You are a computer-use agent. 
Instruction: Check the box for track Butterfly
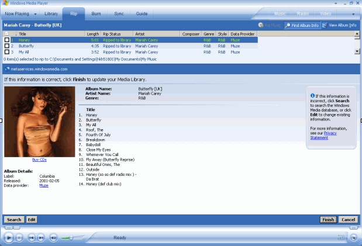coord(7,46)
